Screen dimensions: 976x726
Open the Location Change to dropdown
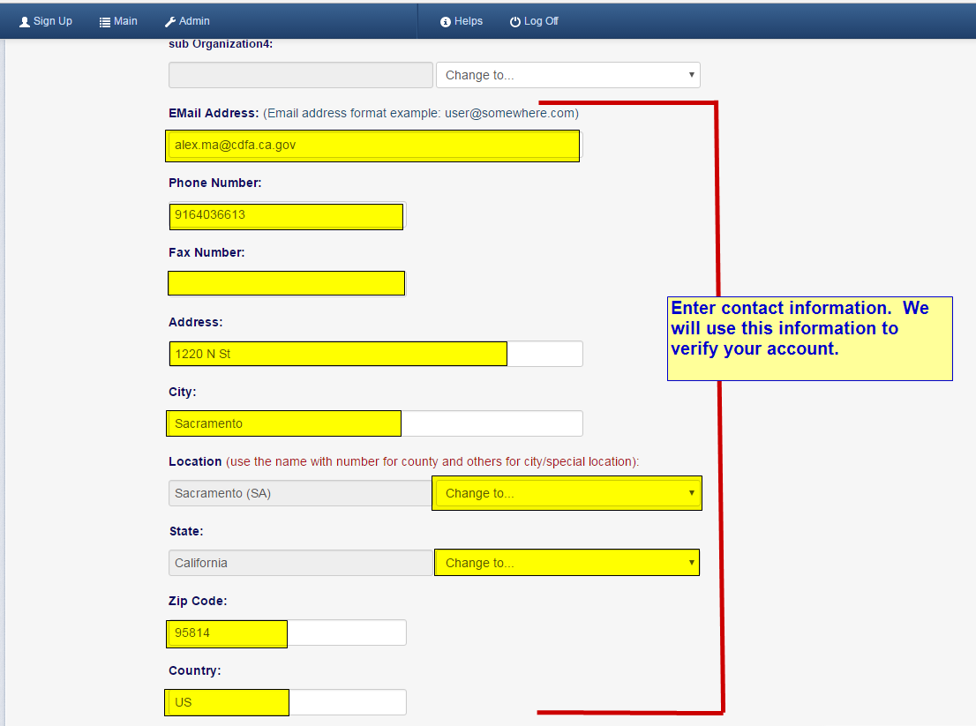[x=568, y=493]
